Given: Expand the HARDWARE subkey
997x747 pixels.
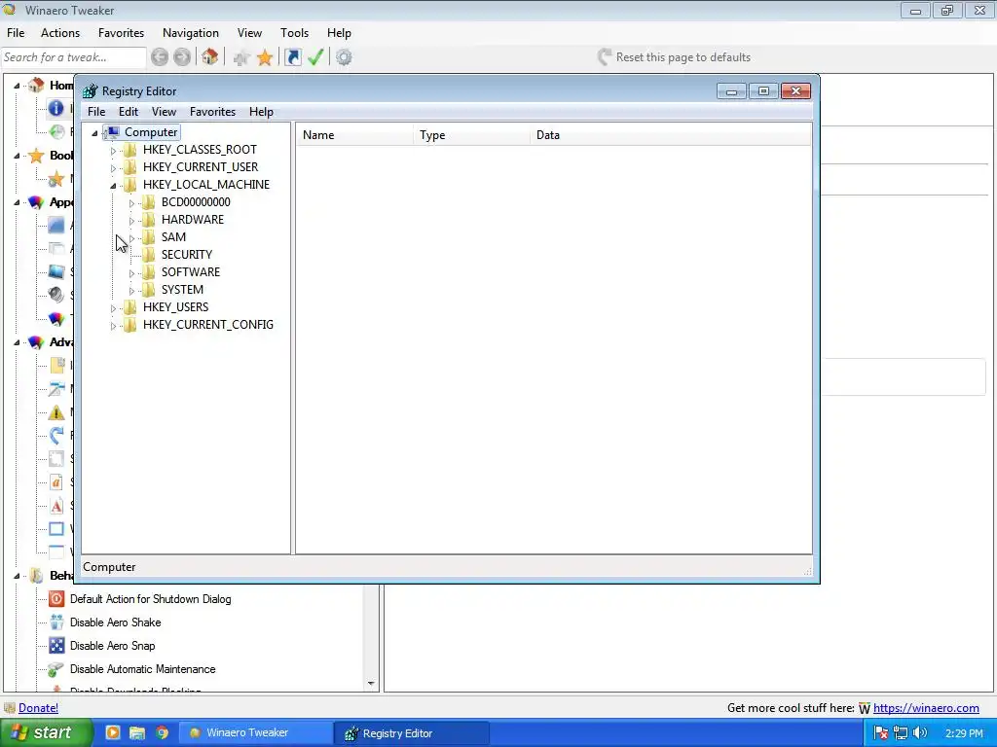Looking at the screenshot, I should [x=131, y=221].
